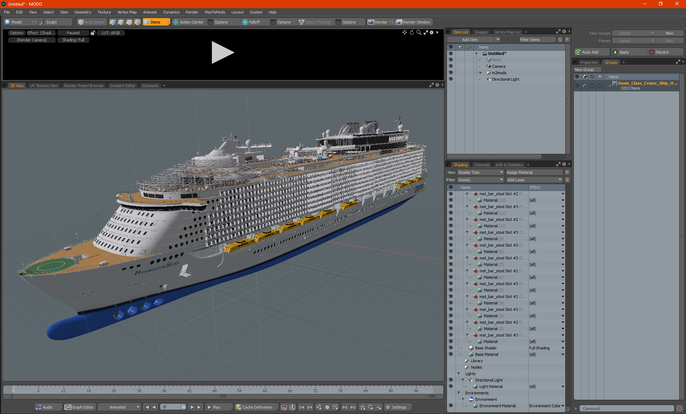Select Polygons selection mode cube icon
Viewport: 686px width, 414px height.
tap(129, 22)
